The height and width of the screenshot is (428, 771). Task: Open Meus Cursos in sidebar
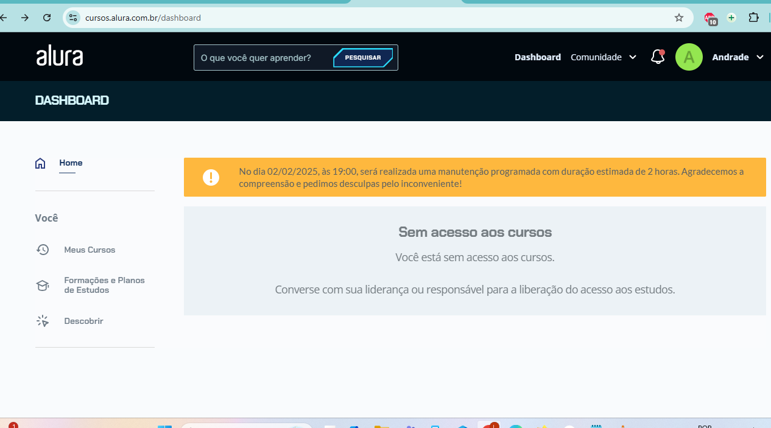[90, 250]
